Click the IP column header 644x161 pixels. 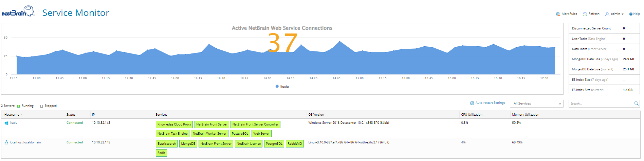[x=93, y=115]
